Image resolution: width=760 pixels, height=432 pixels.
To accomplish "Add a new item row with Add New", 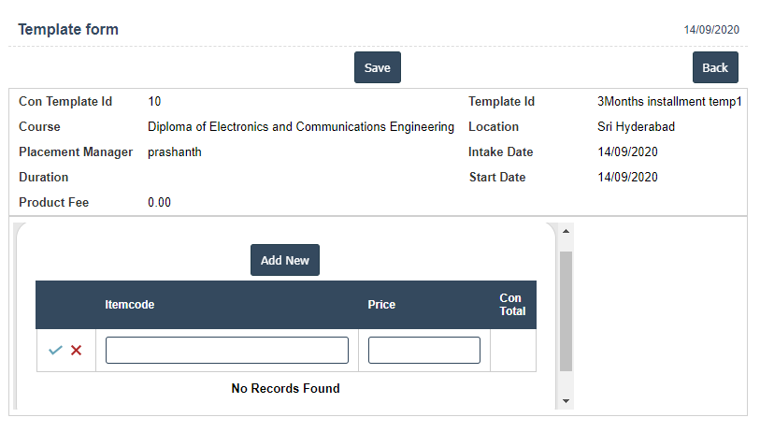I will coord(285,260).
